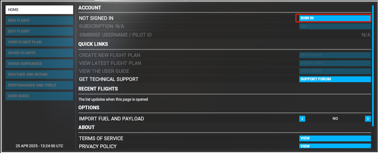Click right arrow for Import Fuel and Payload
This screenshot has width=378, height=153.
pyautogui.click(x=368, y=119)
